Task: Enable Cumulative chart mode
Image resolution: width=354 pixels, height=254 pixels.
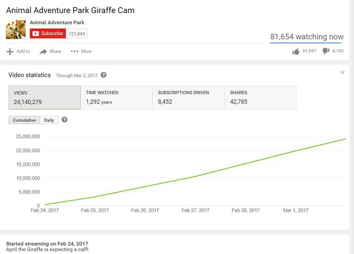Action: [24, 120]
